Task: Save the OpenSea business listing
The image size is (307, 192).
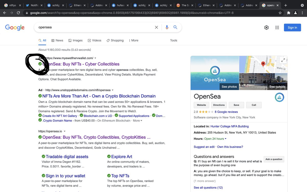Action: [x=236, y=105]
